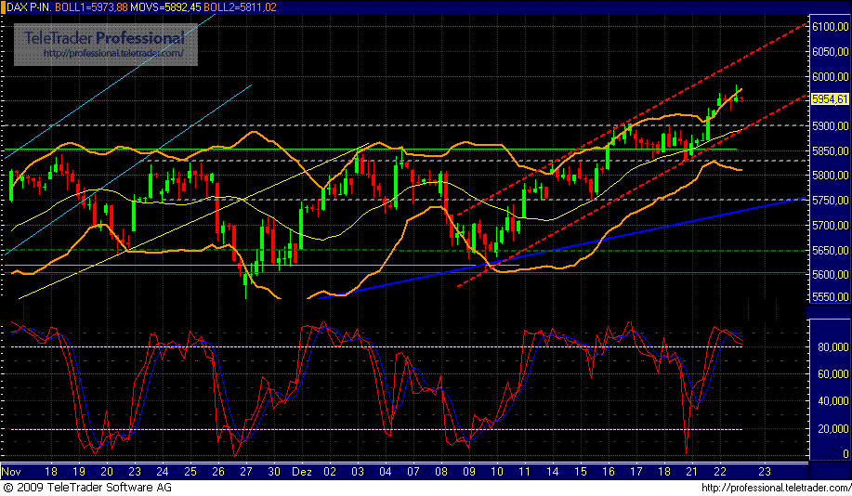Click date label 08 on the time axis
This screenshot has width=852, height=496.
coord(441,472)
